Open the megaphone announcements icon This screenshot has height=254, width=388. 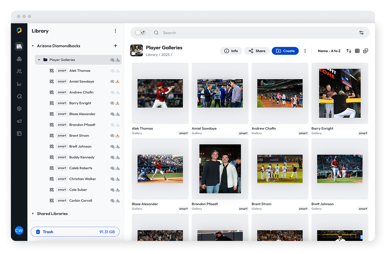(x=19, y=121)
